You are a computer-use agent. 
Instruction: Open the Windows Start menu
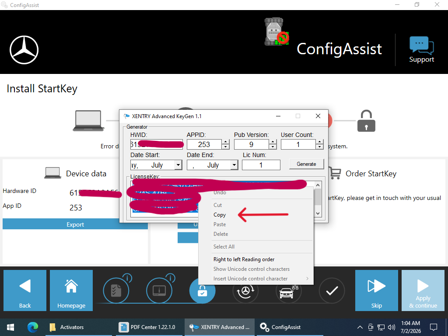pos(10,327)
